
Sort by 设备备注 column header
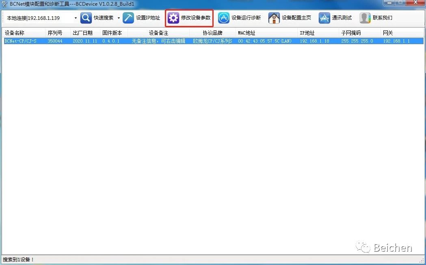coord(159,33)
